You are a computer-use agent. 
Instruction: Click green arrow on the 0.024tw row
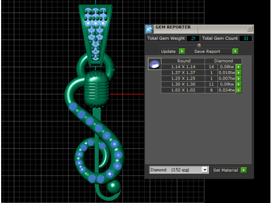pos(239,90)
